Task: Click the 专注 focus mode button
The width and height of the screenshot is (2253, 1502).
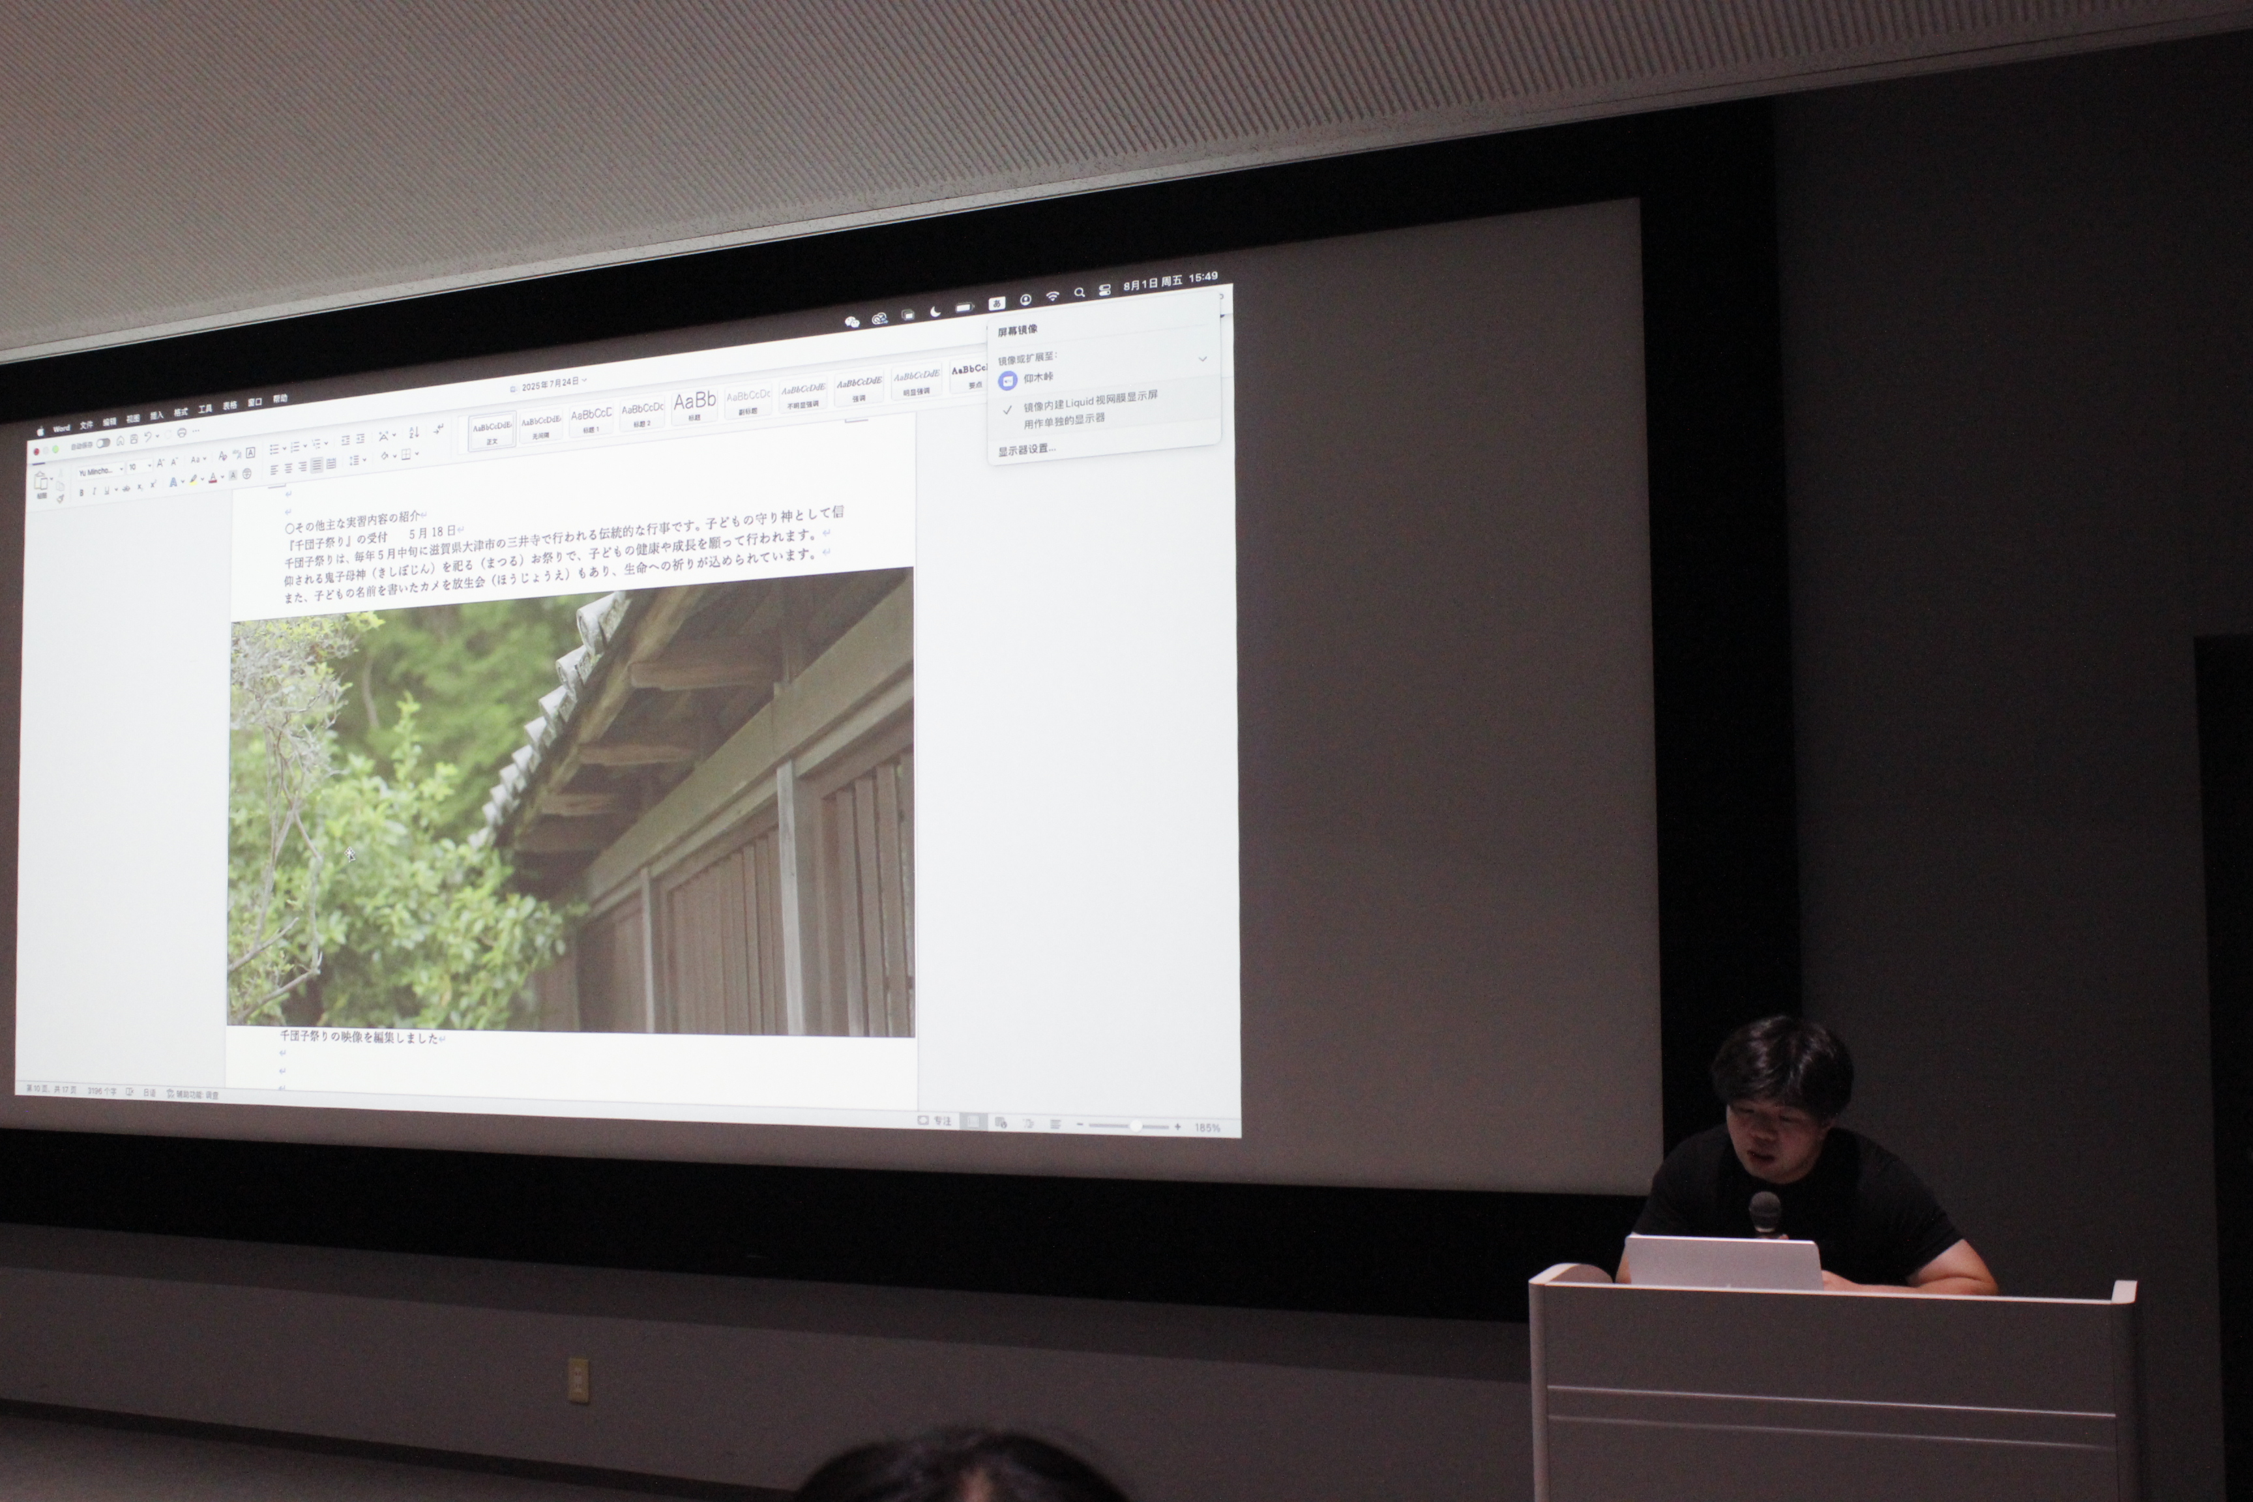Action: 936,1121
